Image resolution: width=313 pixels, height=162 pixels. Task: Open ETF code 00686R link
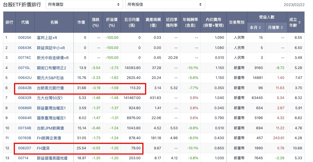(25, 108)
